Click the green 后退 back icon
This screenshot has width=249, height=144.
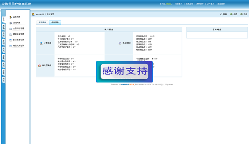231,14
